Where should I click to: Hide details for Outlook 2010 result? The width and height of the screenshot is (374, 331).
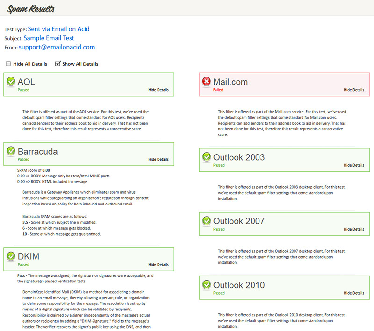tap(354, 293)
